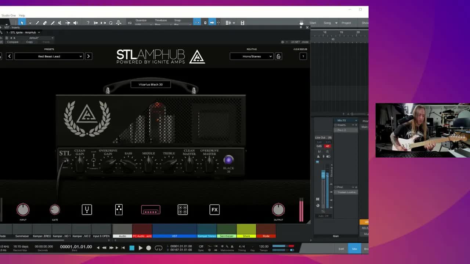The height and width of the screenshot is (264, 470).
Task: Turn the amp Treble knob
Action: [x=169, y=164]
